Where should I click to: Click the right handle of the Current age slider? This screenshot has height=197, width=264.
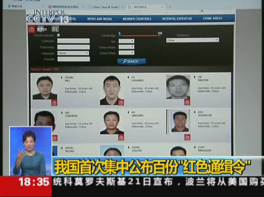click(159, 35)
